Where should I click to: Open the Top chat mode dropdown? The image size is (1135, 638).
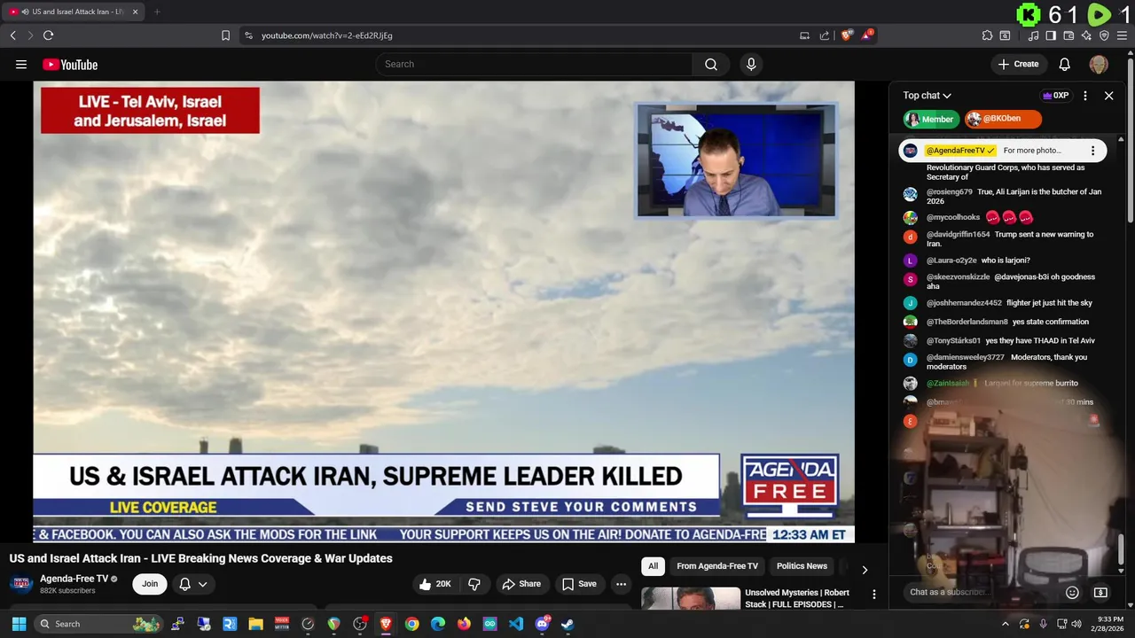pos(927,96)
